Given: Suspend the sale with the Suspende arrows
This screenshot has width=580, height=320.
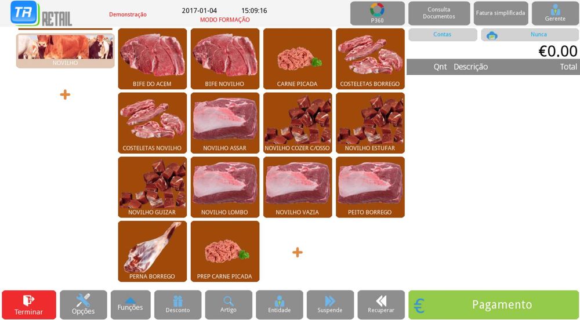Looking at the screenshot, I should coord(330,305).
